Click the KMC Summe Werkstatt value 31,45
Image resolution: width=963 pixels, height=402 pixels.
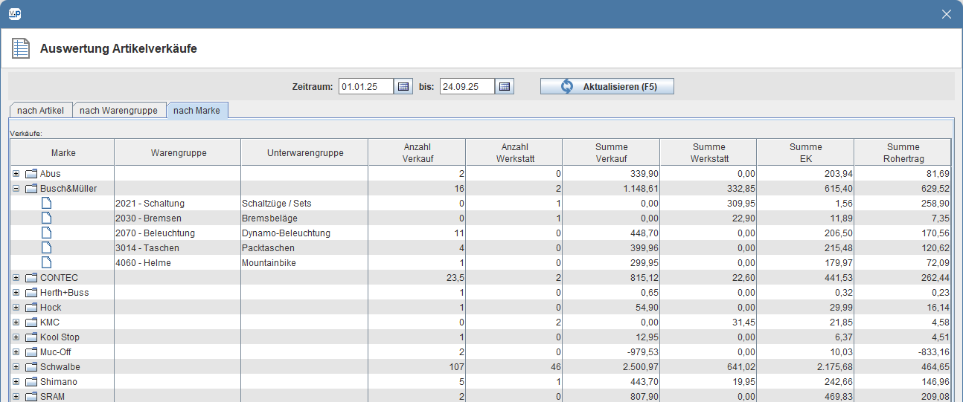click(x=742, y=322)
